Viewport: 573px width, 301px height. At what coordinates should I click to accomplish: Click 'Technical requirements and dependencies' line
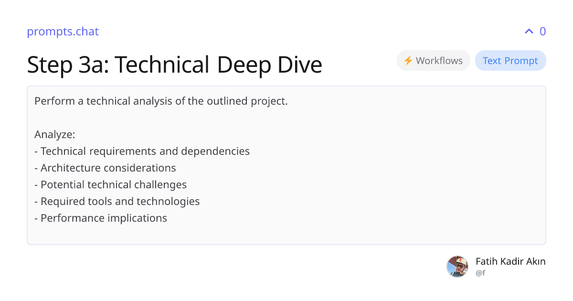142,151
